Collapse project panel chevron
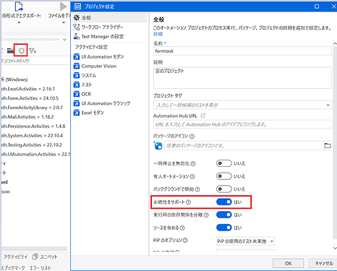The height and width of the screenshot is (271, 337). click(64, 40)
